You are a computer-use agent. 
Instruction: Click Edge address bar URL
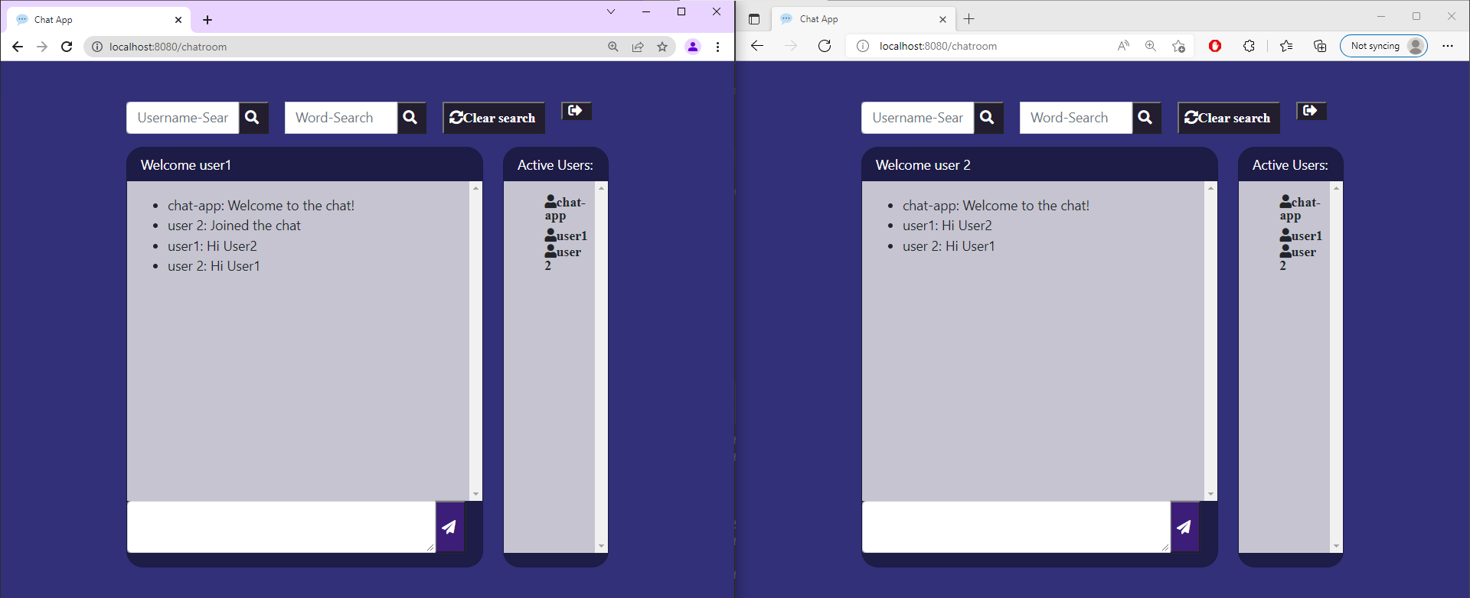click(x=938, y=46)
